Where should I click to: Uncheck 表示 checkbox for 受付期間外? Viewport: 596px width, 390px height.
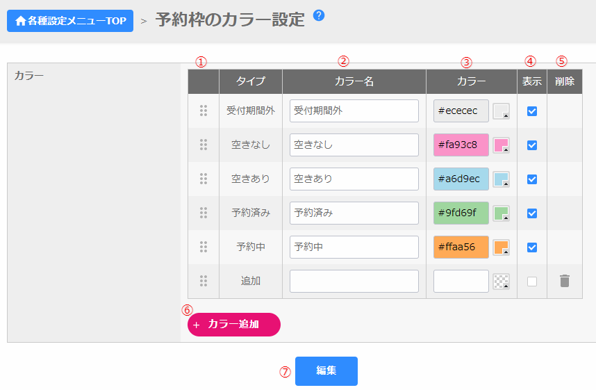tap(532, 111)
